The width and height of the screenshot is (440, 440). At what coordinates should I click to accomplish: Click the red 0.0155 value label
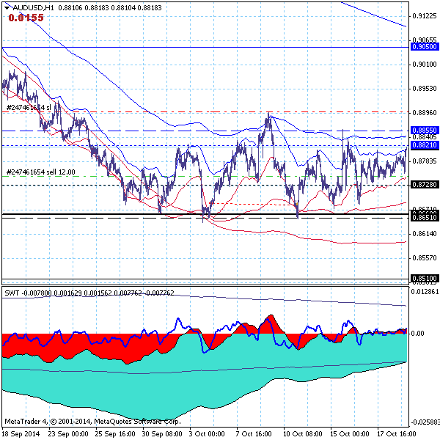[x=26, y=18]
